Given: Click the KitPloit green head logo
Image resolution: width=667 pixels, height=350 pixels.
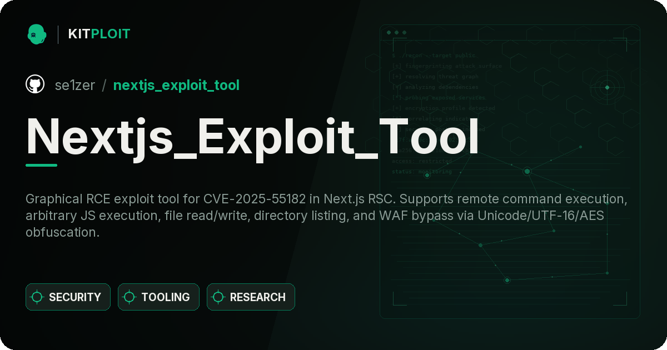Looking at the screenshot, I should click(37, 34).
